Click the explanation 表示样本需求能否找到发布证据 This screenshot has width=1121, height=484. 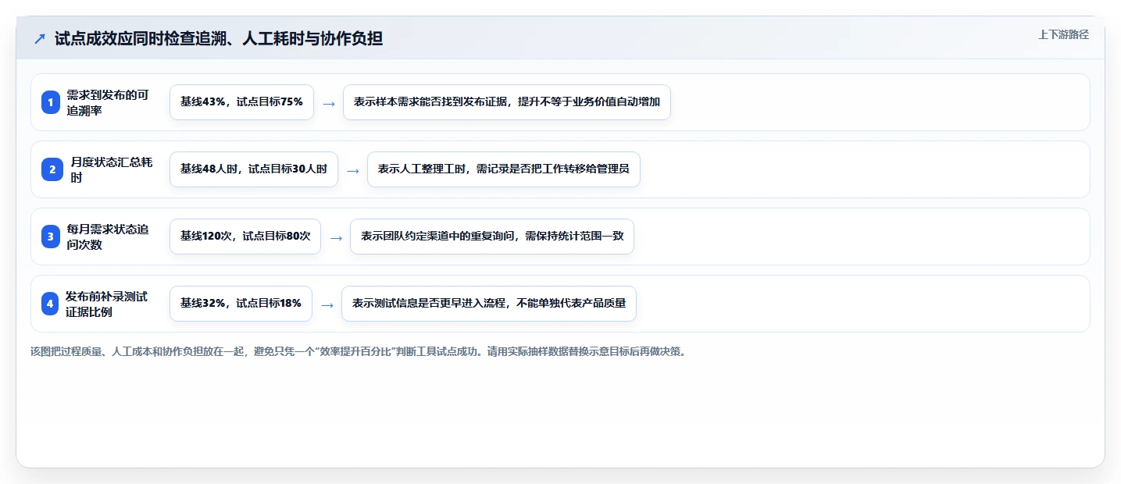507,102
